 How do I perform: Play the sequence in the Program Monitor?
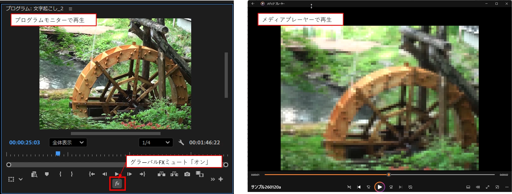(x=117, y=174)
